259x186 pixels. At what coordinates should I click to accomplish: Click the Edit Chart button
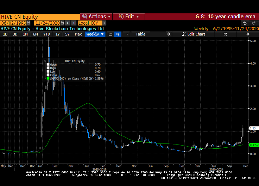(x=194, y=34)
